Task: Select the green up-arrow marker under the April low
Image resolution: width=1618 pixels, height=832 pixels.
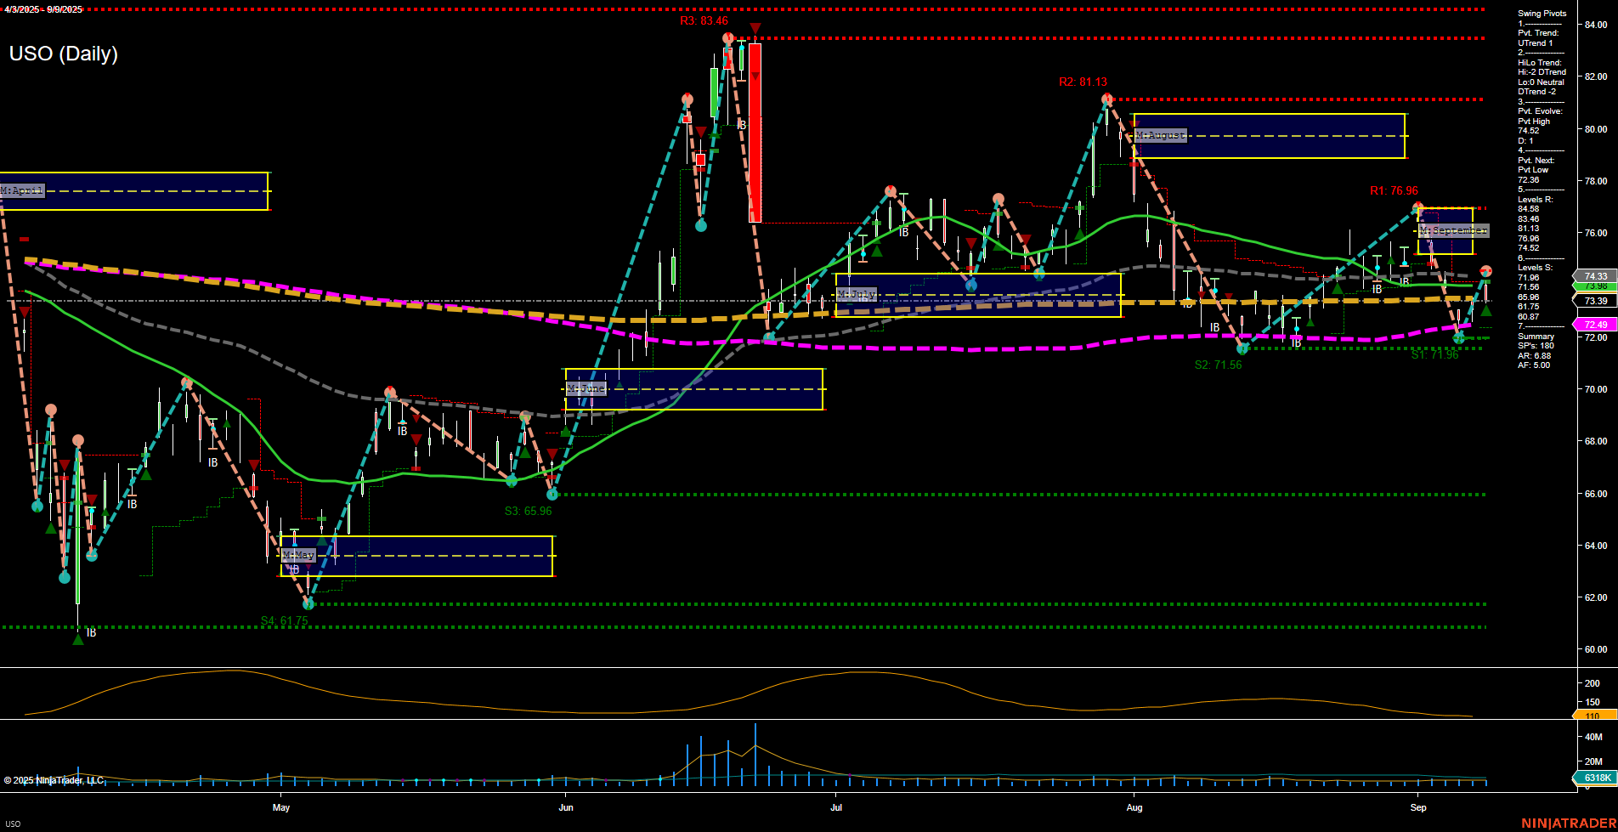Action: point(78,642)
